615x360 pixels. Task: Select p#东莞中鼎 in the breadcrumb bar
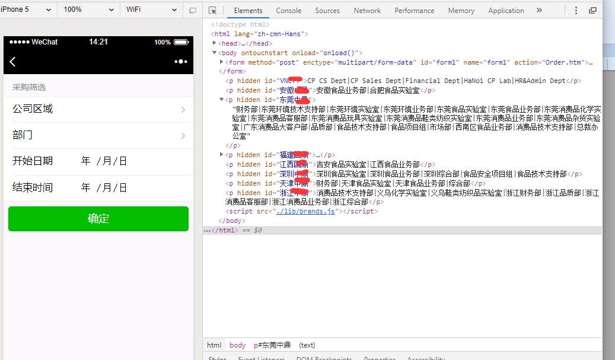[272, 345]
